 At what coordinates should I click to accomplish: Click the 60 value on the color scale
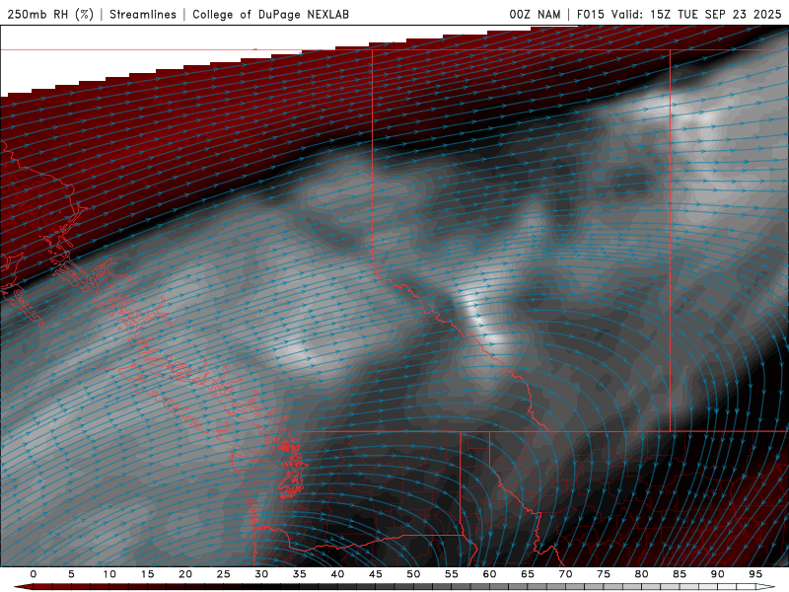(489, 574)
